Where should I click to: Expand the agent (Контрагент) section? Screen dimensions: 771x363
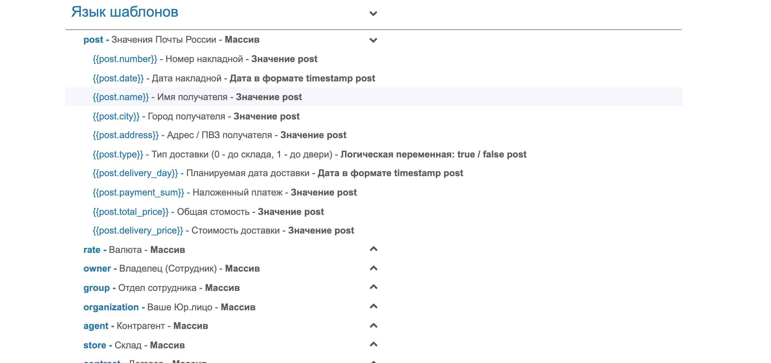pos(373,325)
